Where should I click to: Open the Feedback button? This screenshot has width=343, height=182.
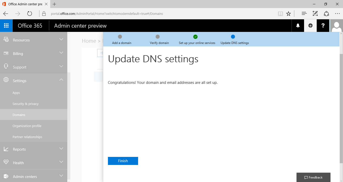[x=313, y=177]
